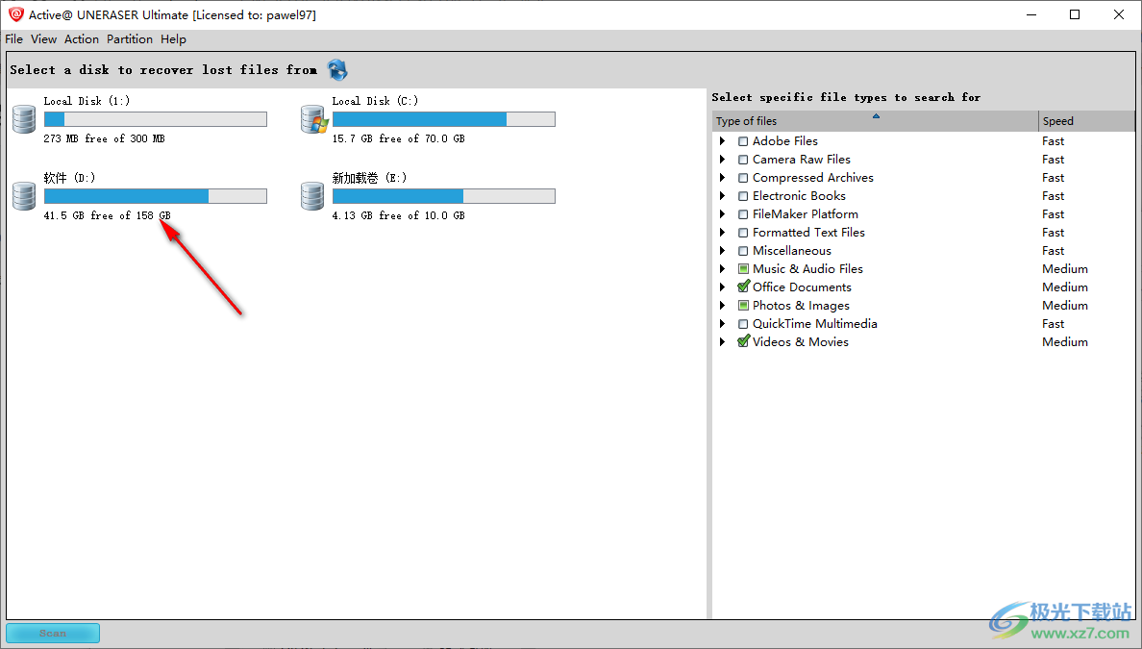
Task: Click the 软件 (D:) usage bar
Action: pyautogui.click(x=155, y=197)
